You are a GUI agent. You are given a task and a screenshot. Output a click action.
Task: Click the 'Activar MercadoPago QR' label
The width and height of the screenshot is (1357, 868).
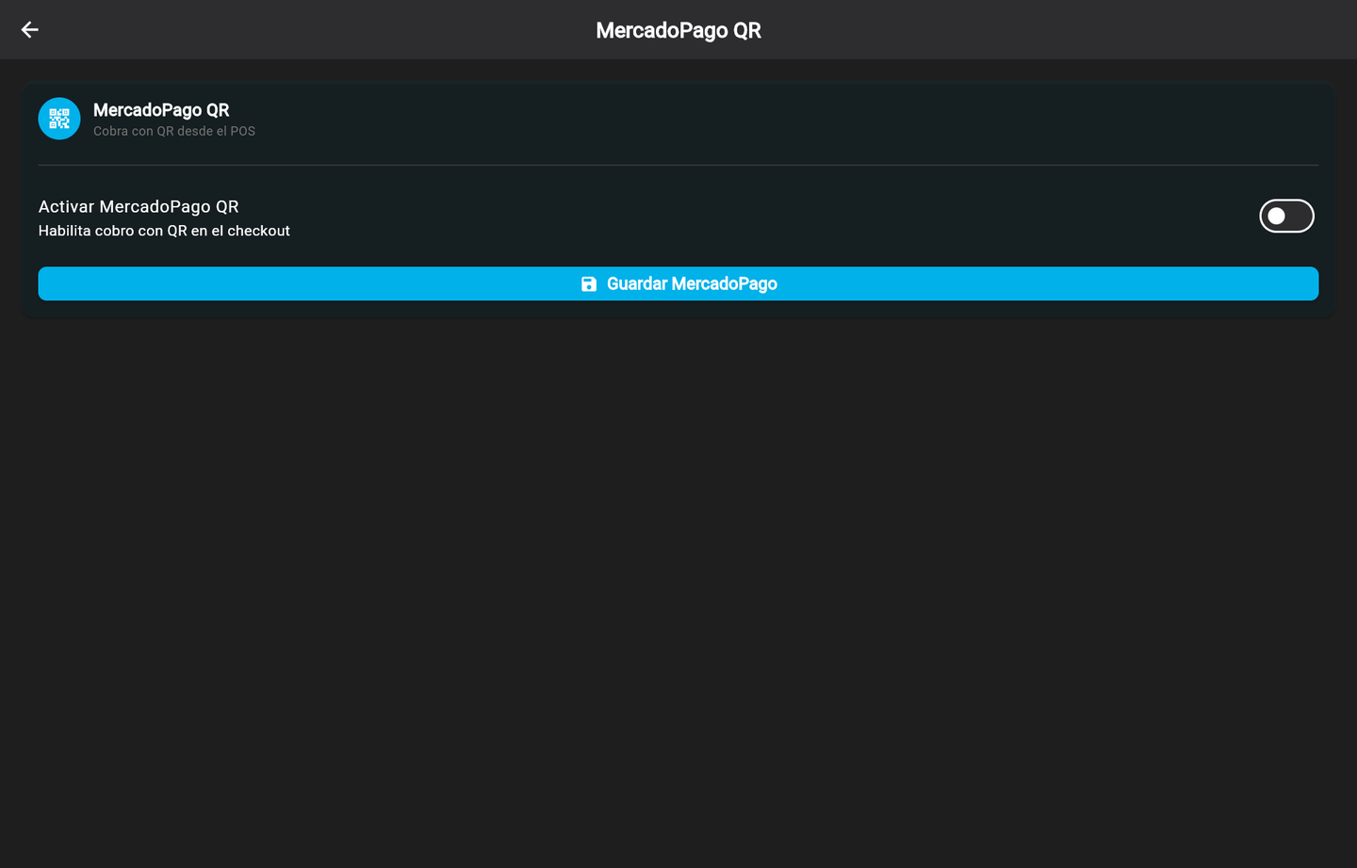(x=139, y=207)
